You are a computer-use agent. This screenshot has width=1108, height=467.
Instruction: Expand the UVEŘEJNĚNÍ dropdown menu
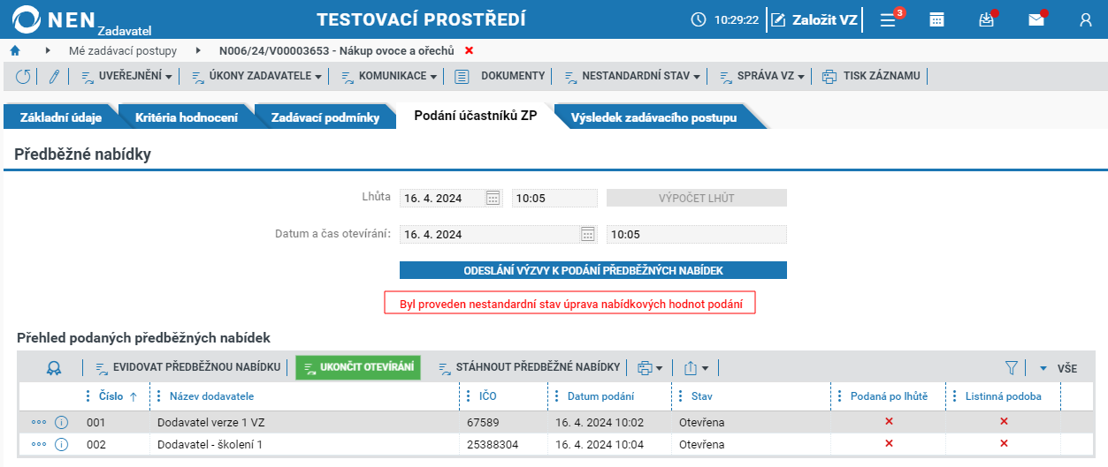point(126,77)
